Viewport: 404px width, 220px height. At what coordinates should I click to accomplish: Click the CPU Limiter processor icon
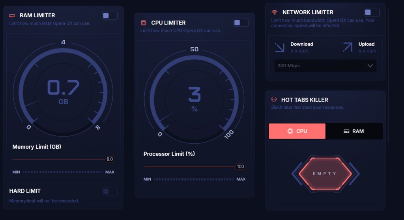[144, 23]
